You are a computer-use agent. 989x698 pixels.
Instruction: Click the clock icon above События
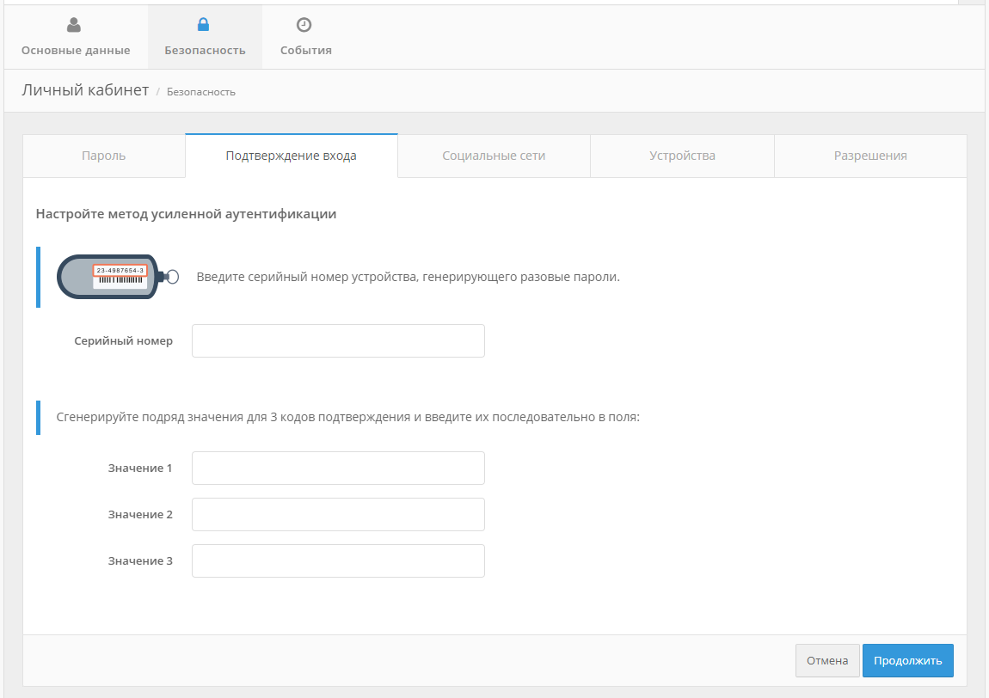[304, 25]
